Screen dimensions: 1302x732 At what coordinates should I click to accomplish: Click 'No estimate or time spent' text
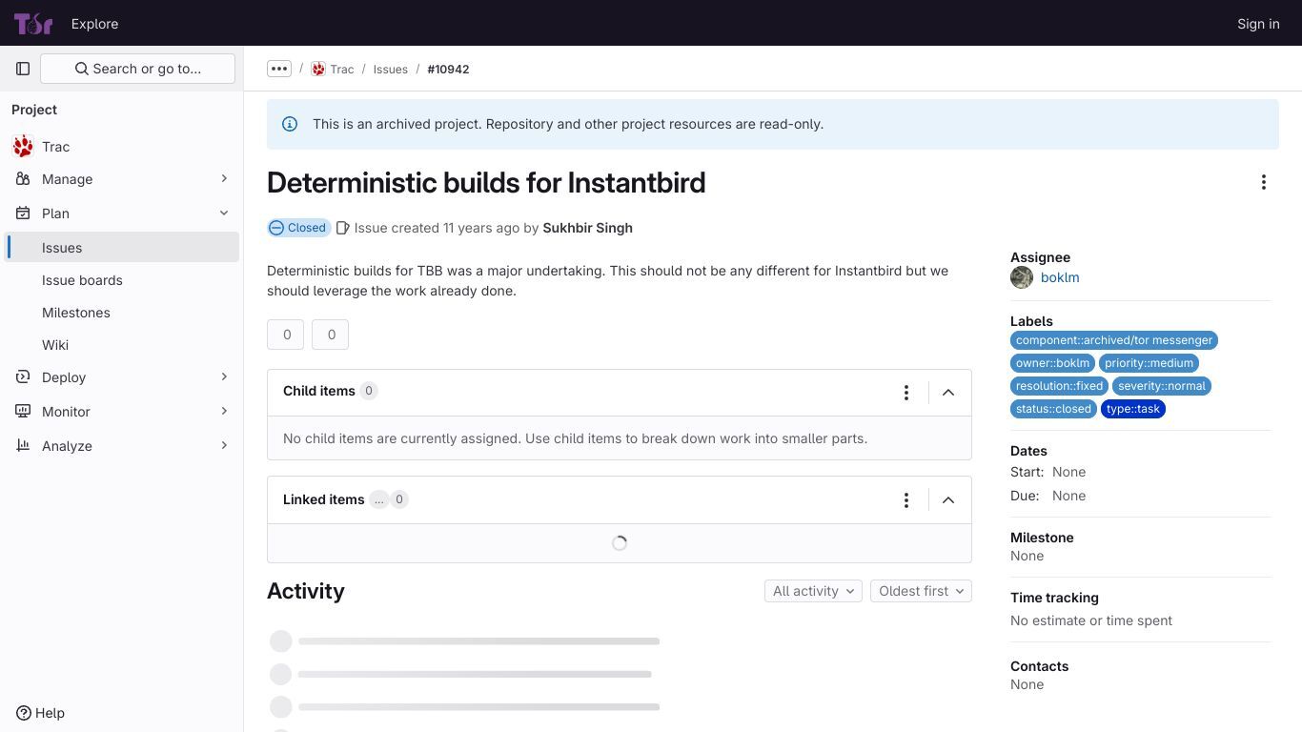coord(1091,620)
